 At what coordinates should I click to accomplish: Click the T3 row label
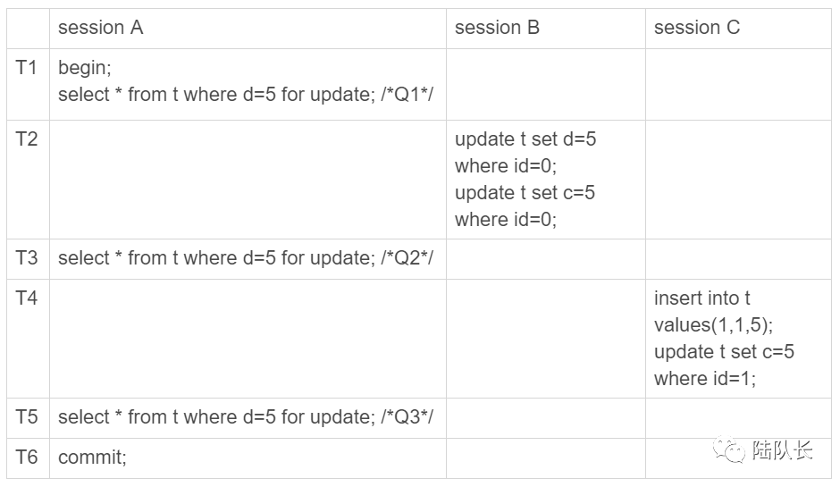pos(26,258)
